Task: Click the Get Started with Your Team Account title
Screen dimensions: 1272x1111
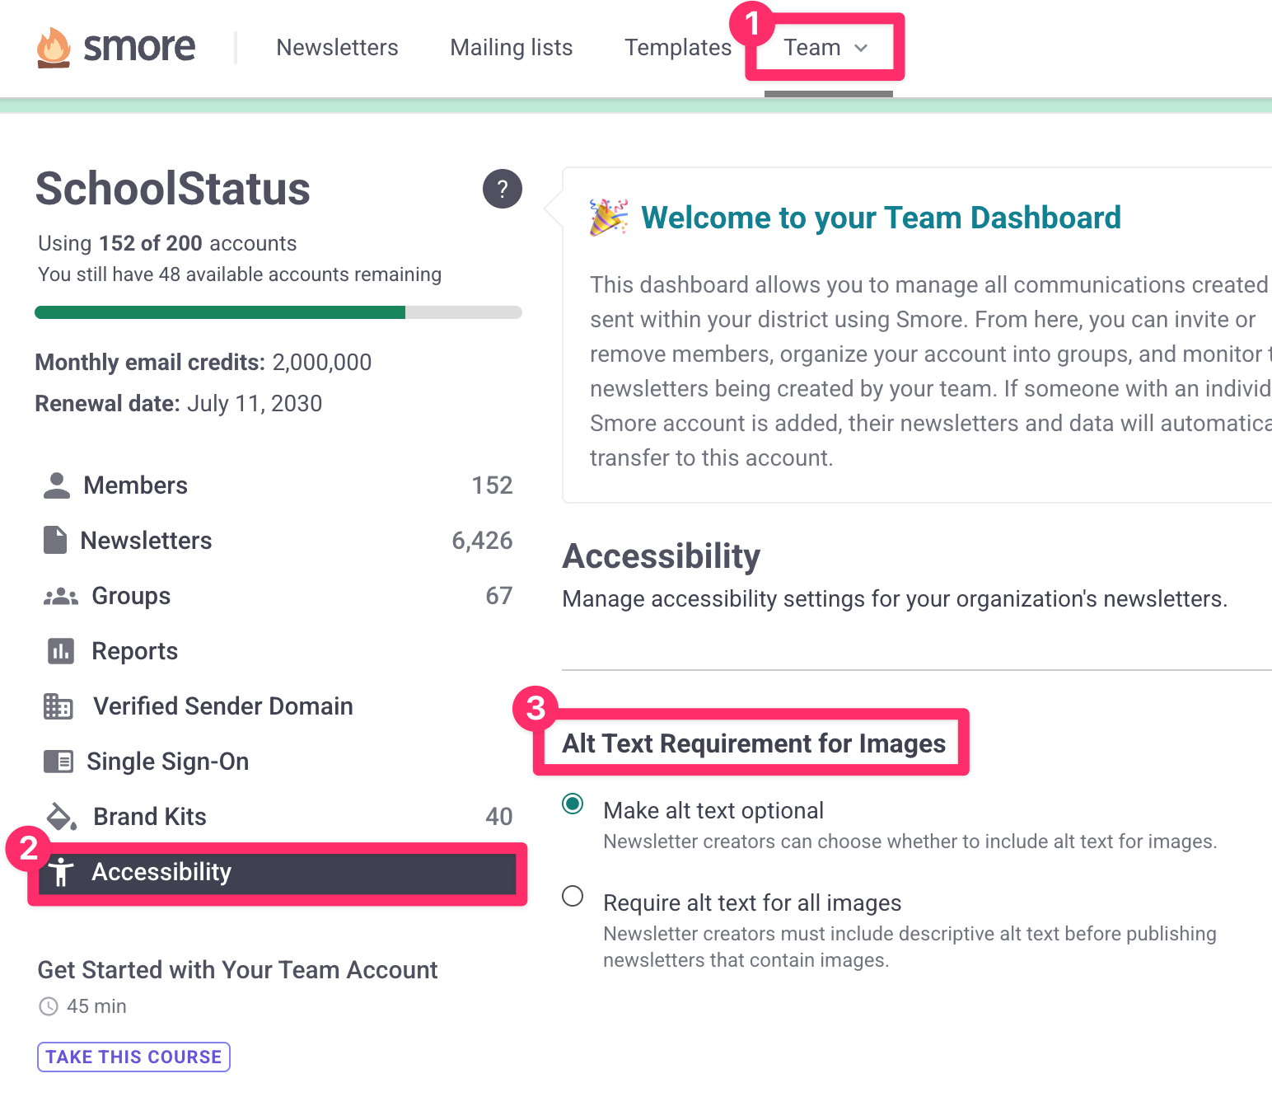Action: (x=237, y=970)
